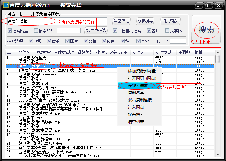The height and width of the screenshot is (161, 226).
Task: Click the 自定义 custom extension field
Action: pyautogui.click(x=178, y=41)
